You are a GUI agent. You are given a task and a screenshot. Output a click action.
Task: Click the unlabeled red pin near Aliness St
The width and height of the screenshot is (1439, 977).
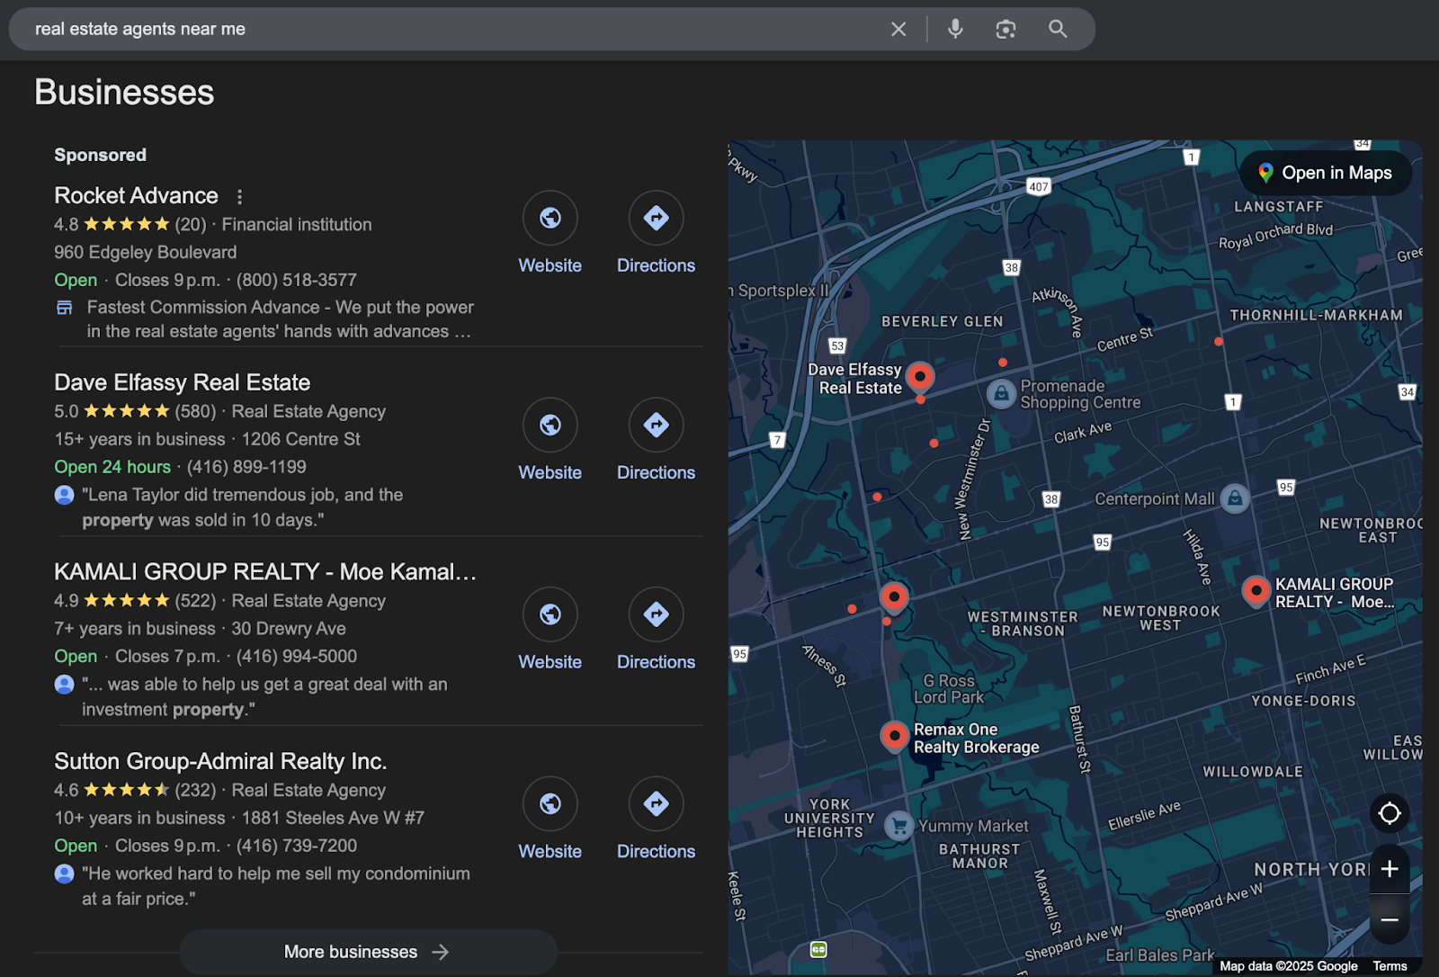(893, 597)
